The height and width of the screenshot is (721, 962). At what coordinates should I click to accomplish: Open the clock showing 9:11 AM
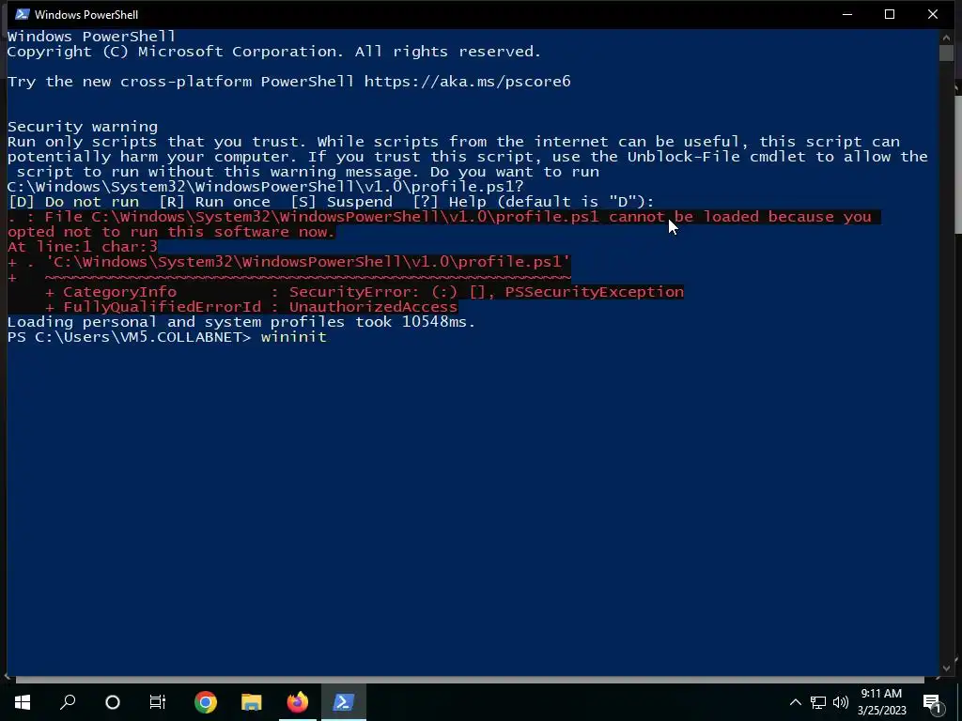coord(881,702)
